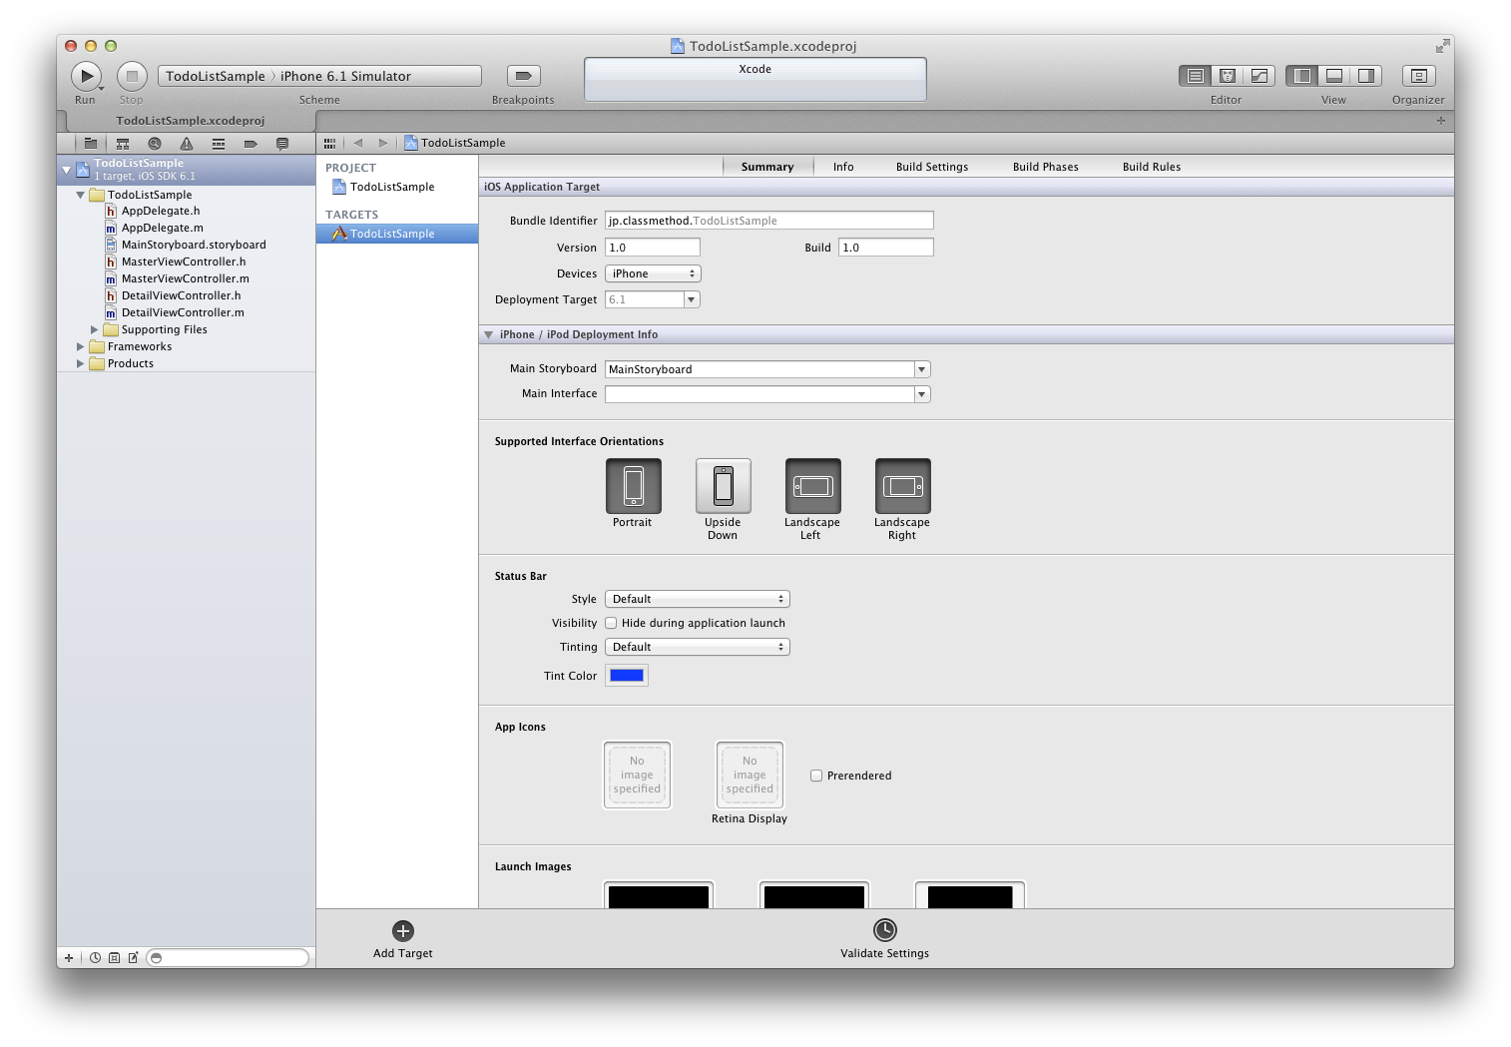Open the Organizer window
1511x1047 pixels.
click(x=1418, y=76)
